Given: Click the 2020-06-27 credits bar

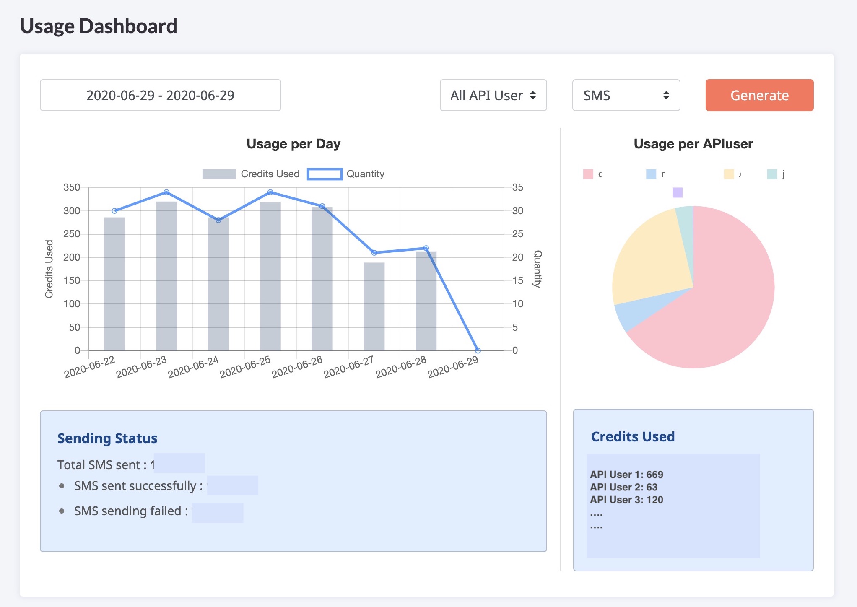Looking at the screenshot, I should [374, 306].
